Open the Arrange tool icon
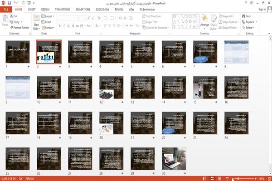Viewport: 272px width, 181px height. point(204,18)
